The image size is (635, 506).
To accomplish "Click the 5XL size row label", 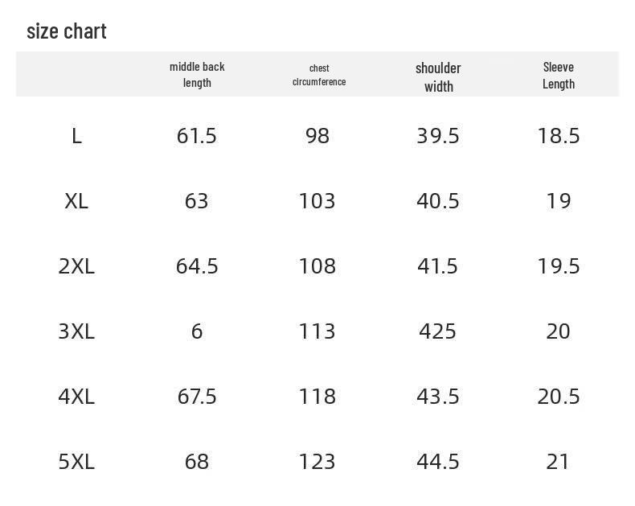I will point(76,462).
